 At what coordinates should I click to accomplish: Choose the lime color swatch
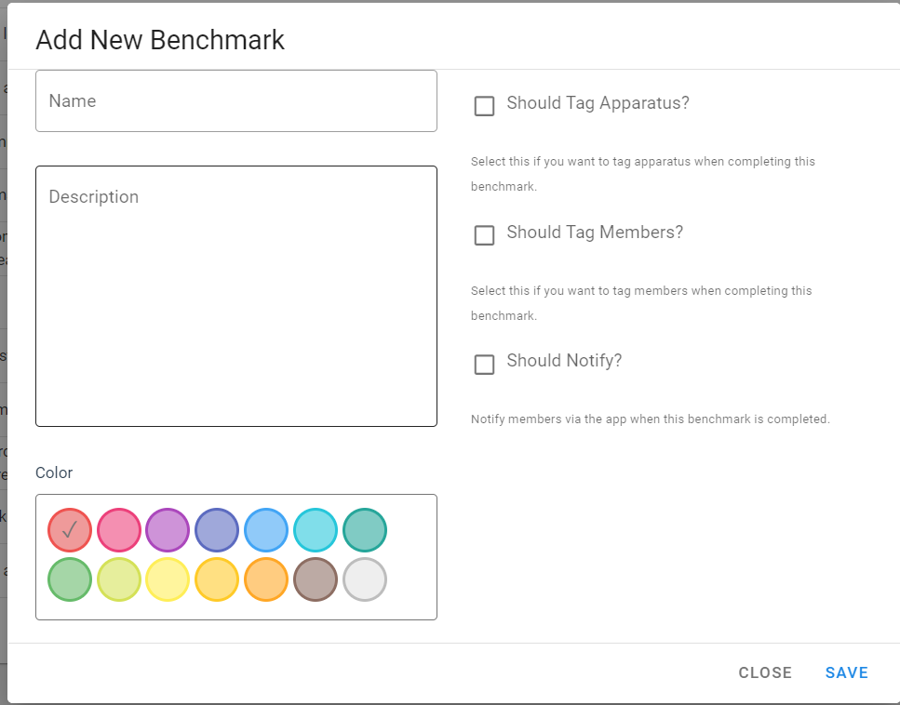pyautogui.click(x=119, y=580)
